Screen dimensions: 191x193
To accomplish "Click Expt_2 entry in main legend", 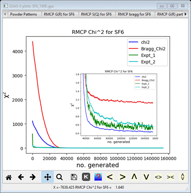I will 142,62.
